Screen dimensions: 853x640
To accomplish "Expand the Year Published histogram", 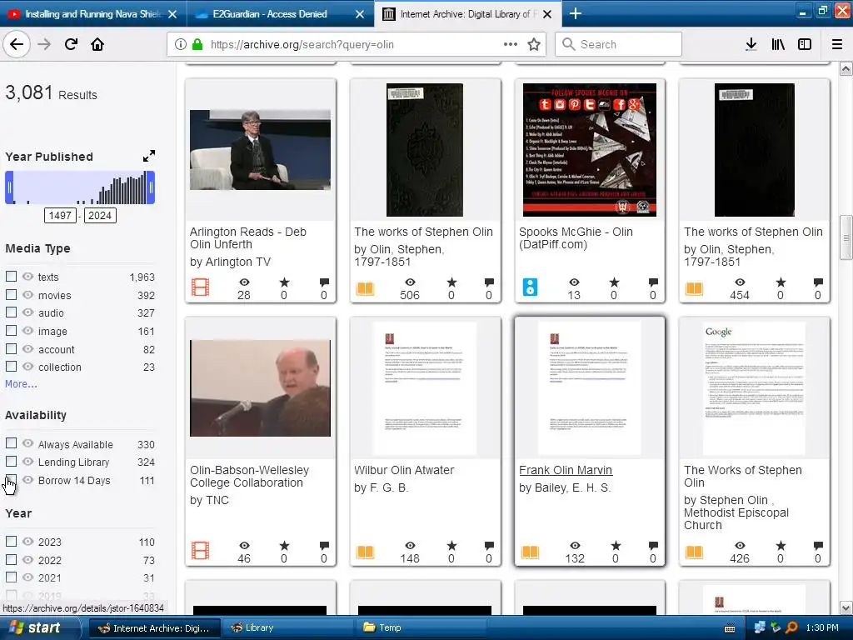I will (148, 156).
